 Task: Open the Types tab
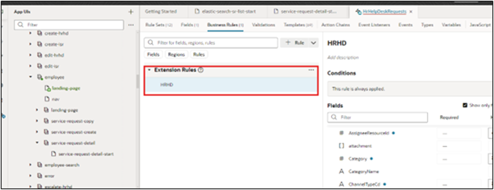[x=427, y=25]
